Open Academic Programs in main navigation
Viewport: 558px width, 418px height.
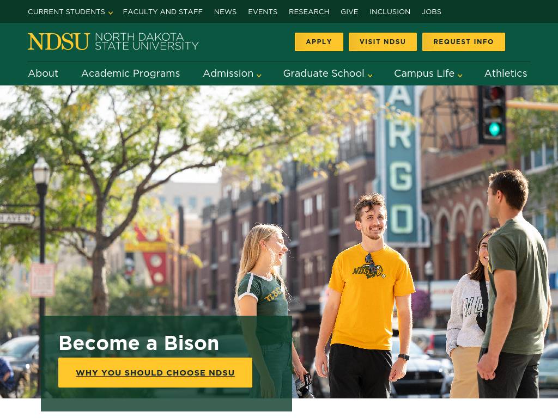click(x=130, y=73)
